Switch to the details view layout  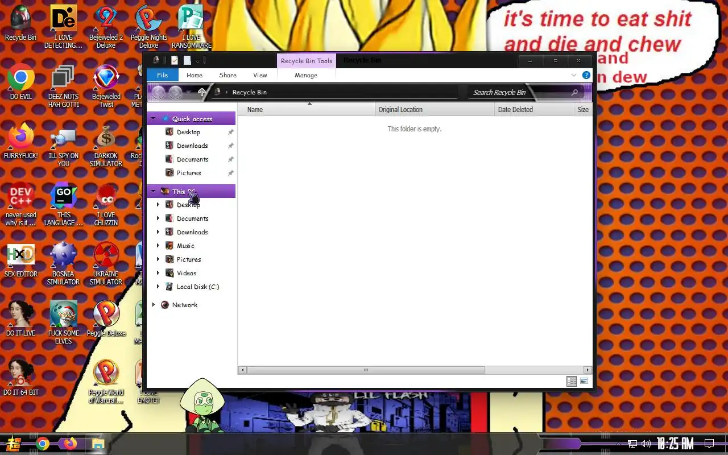point(572,381)
